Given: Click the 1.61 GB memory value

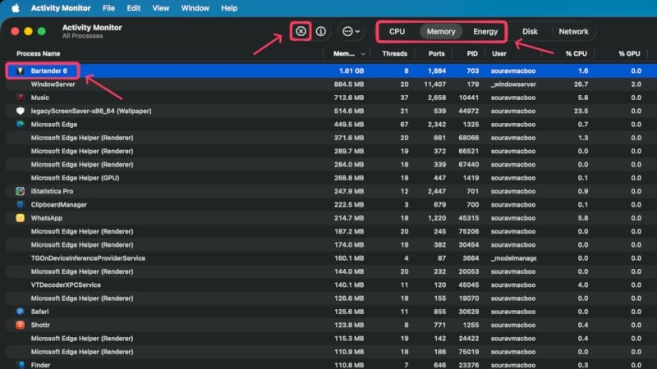Looking at the screenshot, I should [x=351, y=71].
